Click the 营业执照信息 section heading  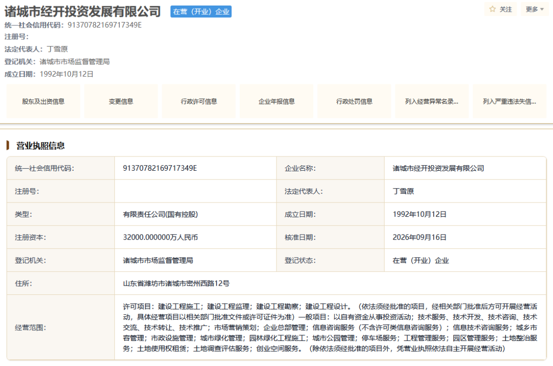[40, 146]
